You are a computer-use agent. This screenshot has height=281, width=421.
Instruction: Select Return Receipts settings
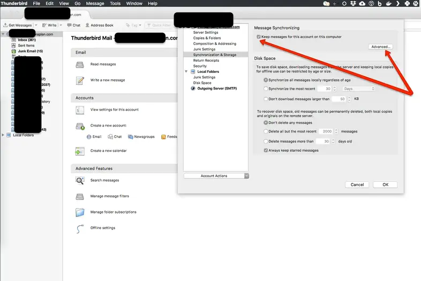tap(206, 61)
